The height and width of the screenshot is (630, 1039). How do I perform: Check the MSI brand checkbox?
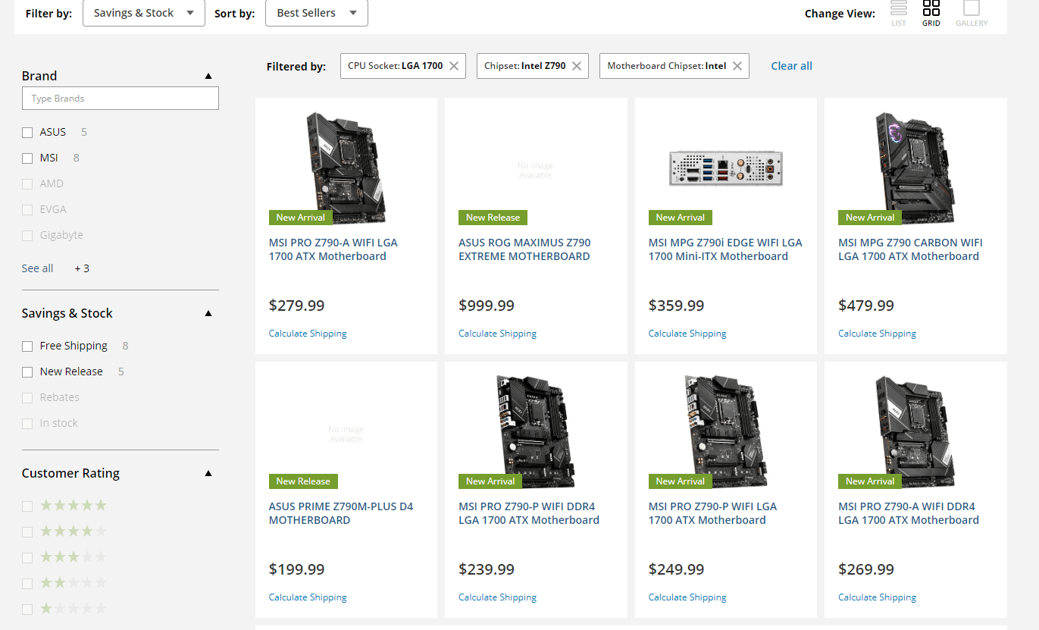click(27, 158)
